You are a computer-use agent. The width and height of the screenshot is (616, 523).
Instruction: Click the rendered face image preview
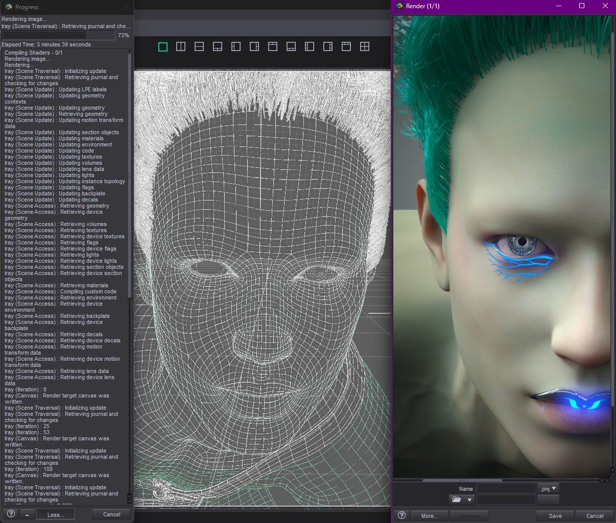click(502, 246)
